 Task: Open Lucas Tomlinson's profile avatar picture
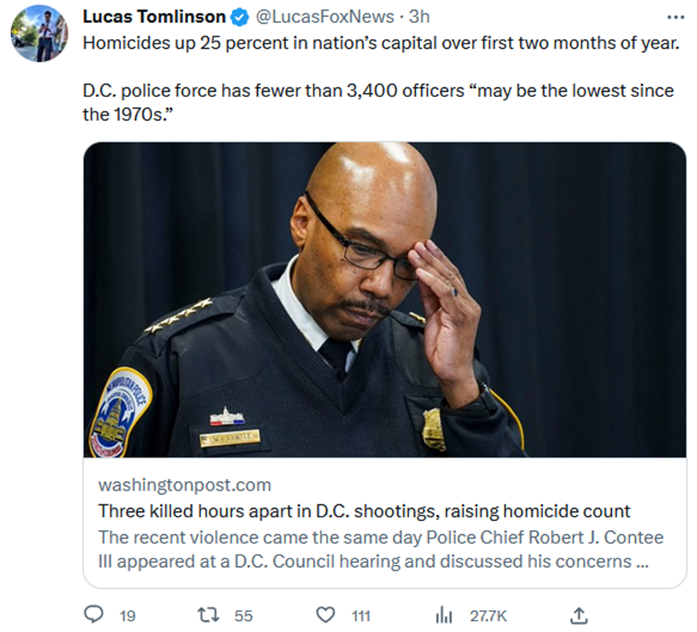pyautogui.click(x=39, y=34)
